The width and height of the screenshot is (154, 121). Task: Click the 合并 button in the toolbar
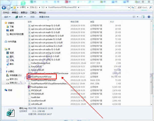(x=19, y=17)
